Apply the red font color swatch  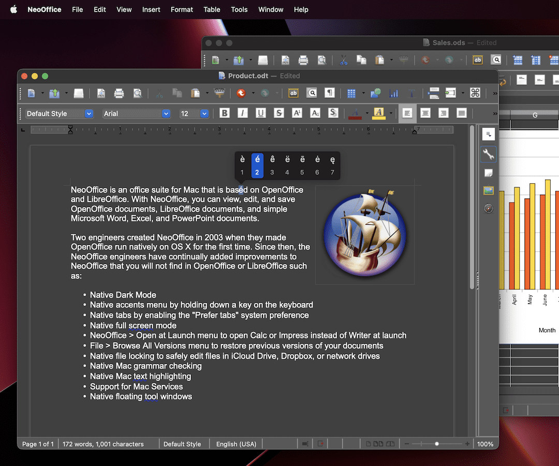(x=355, y=113)
